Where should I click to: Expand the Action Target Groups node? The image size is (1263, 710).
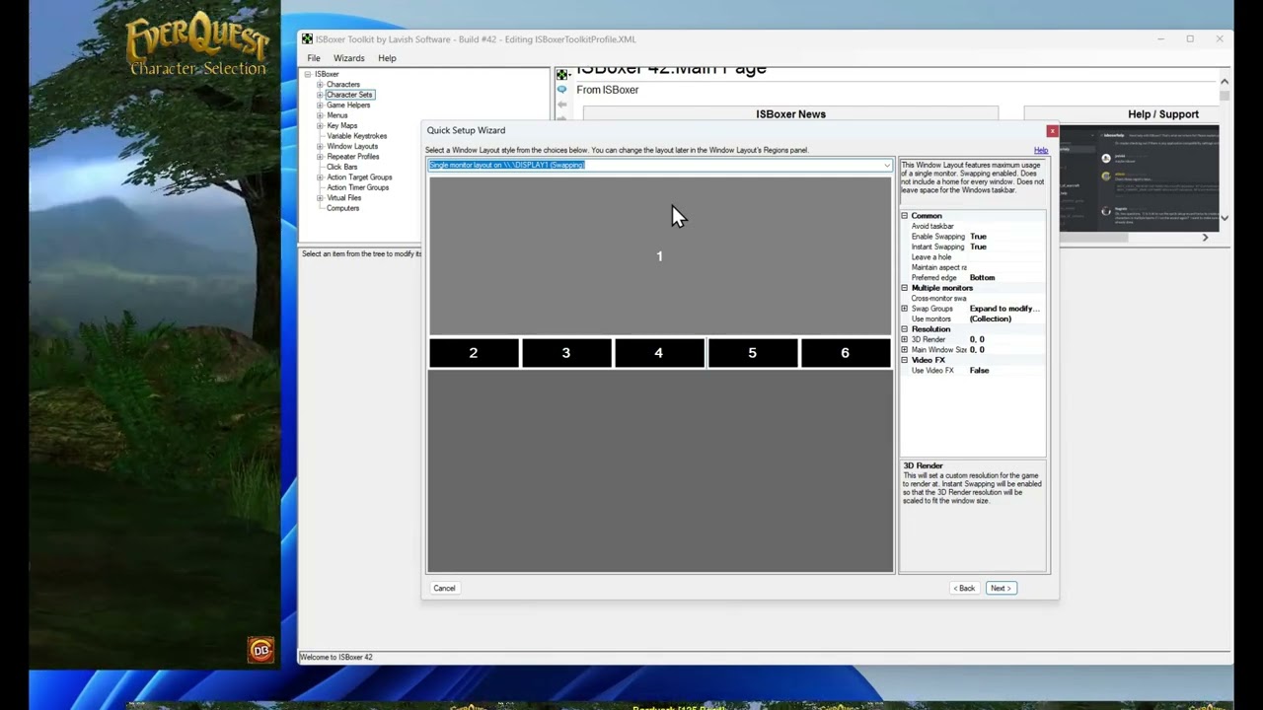pos(320,177)
